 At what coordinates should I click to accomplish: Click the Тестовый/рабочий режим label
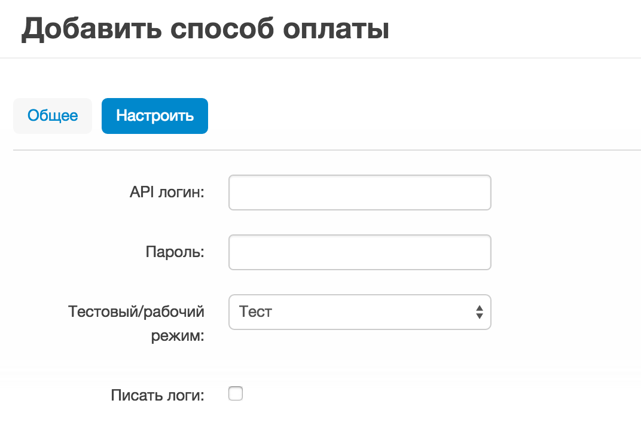click(137, 323)
